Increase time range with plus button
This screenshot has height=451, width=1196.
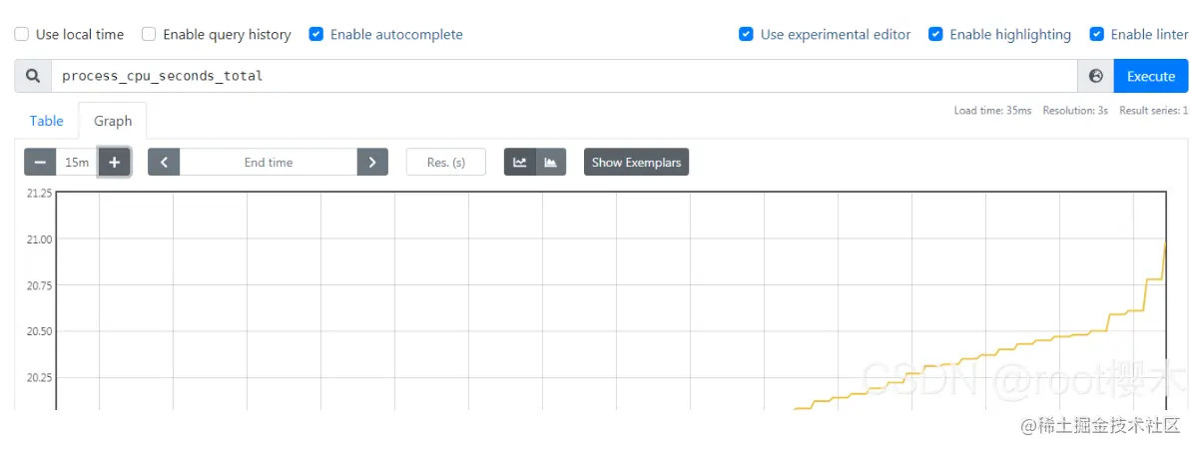click(x=114, y=162)
